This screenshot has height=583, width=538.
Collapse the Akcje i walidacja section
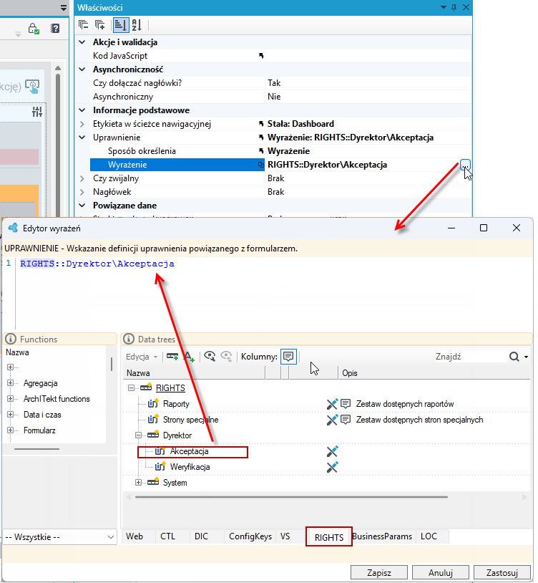82,42
